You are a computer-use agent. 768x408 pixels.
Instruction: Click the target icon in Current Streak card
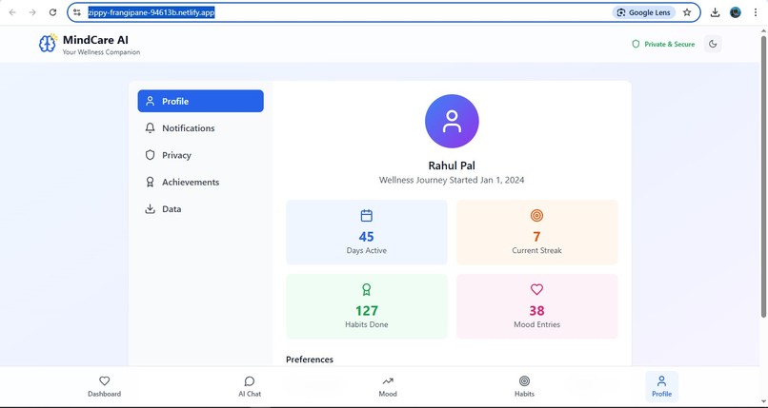click(x=536, y=216)
